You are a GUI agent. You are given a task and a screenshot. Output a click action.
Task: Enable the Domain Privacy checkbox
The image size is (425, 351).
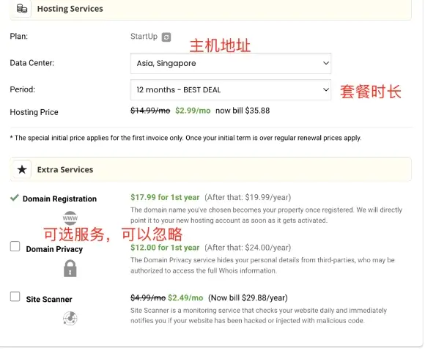15,246
